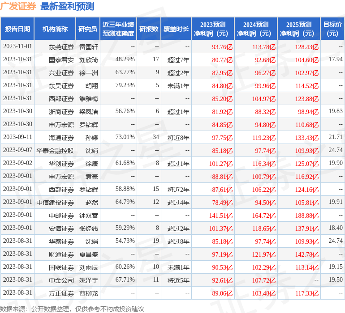Select institution 华创证券
The width and height of the screenshot is (345, 313).
tap(61, 164)
